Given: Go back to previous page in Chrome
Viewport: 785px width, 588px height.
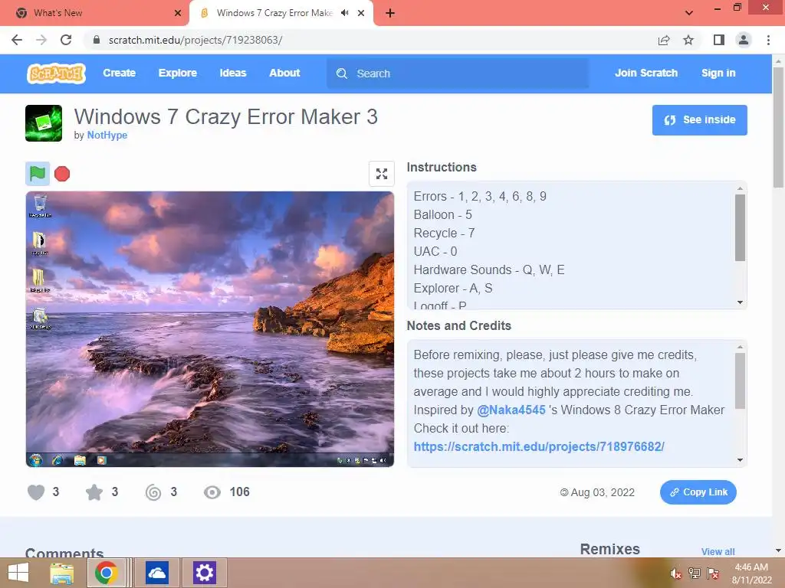Looking at the screenshot, I should pyautogui.click(x=17, y=40).
